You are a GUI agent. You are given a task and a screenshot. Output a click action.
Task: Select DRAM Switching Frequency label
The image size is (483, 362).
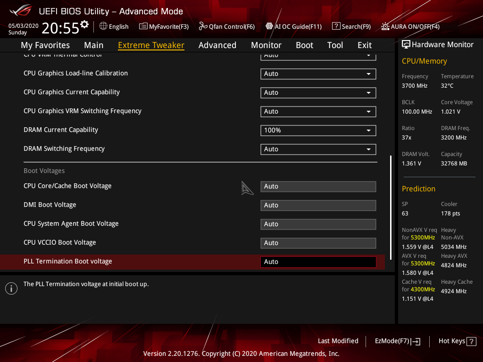click(64, 148)
